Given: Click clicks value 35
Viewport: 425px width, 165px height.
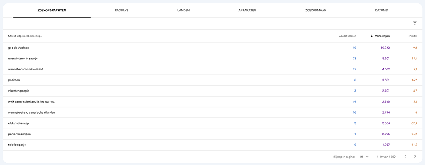Looking at the screenshot, I should (x=354, y=69).
